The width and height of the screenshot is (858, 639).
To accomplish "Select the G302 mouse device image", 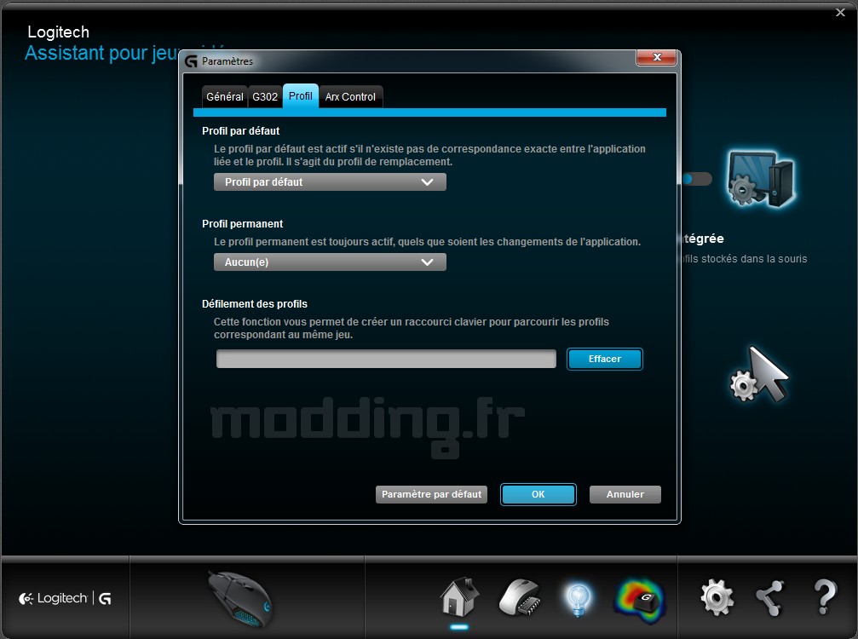I will tap(240, 599).
